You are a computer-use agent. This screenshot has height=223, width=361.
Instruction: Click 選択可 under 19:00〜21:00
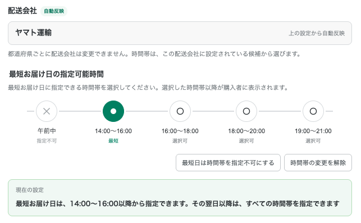tap(313, 141)
